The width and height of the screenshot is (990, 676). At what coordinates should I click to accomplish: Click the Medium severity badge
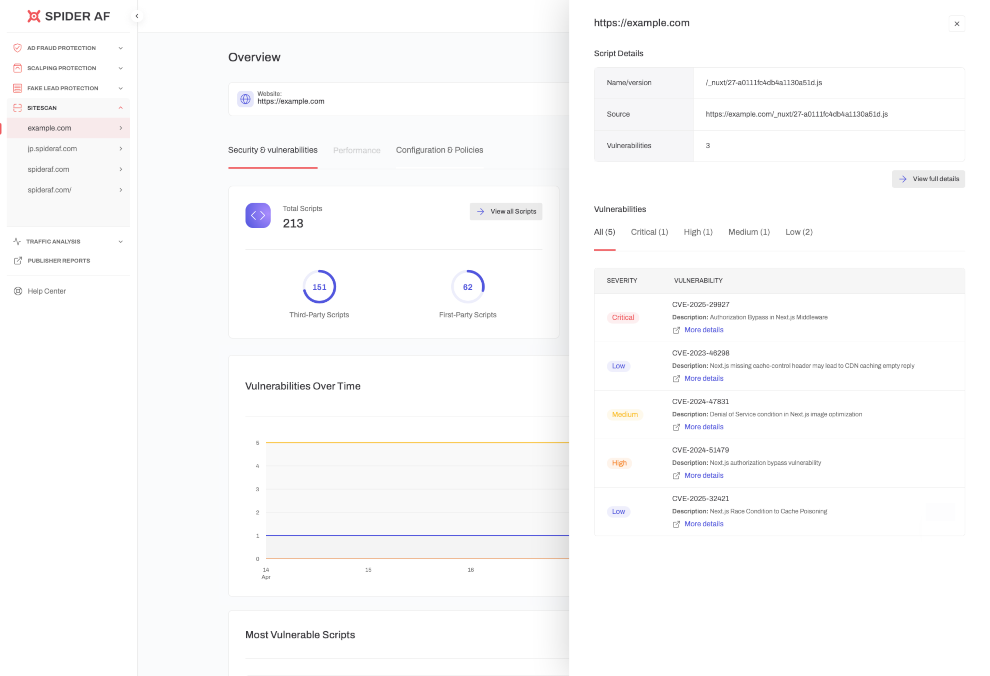point(624,415)
